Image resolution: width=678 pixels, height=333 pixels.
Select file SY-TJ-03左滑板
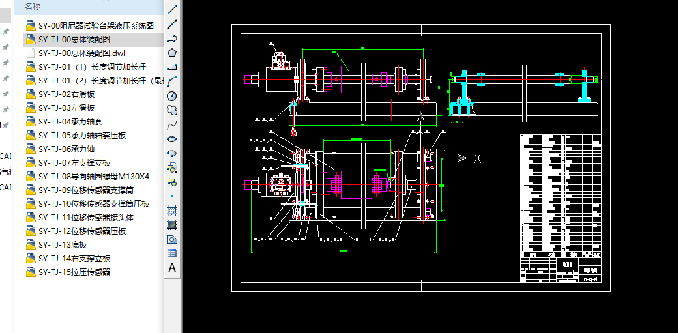[61, 108]
